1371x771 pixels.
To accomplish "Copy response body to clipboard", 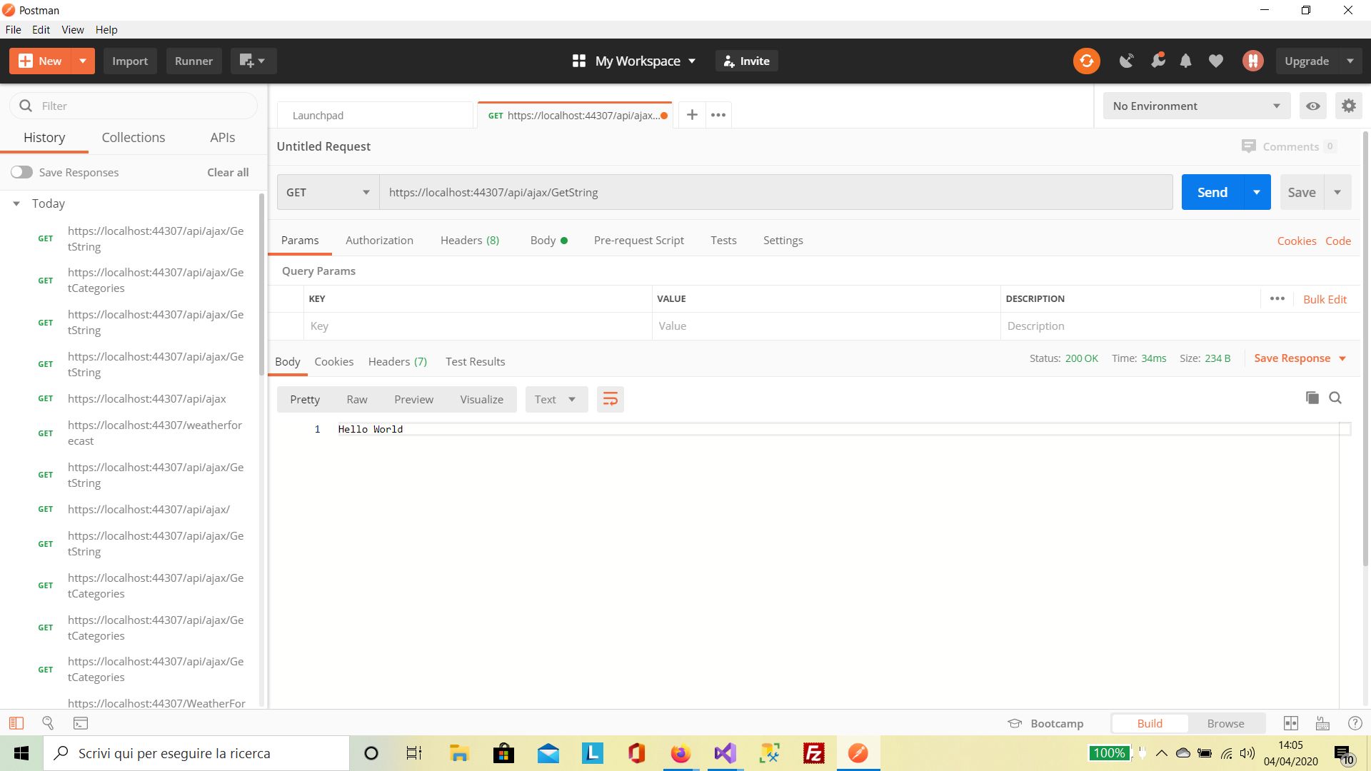I will tap(1312, 398).
